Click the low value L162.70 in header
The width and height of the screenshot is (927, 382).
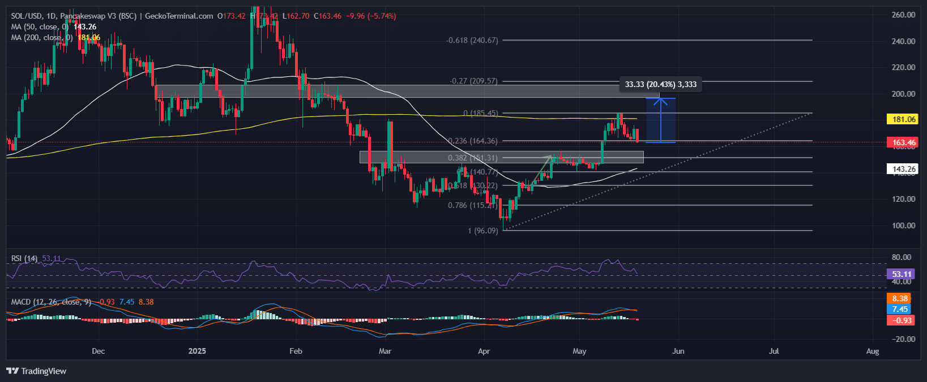point(297,16)
